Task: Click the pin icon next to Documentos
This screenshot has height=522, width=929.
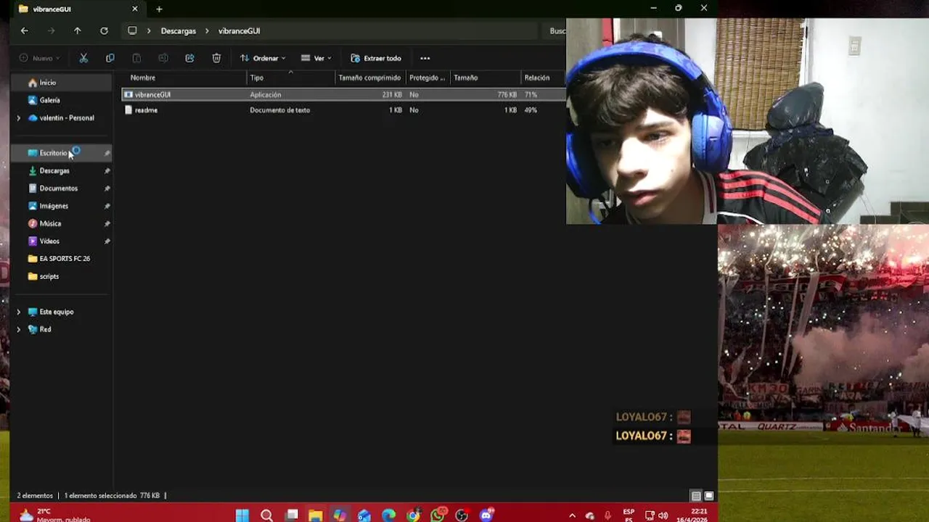Action: [107, 188]
